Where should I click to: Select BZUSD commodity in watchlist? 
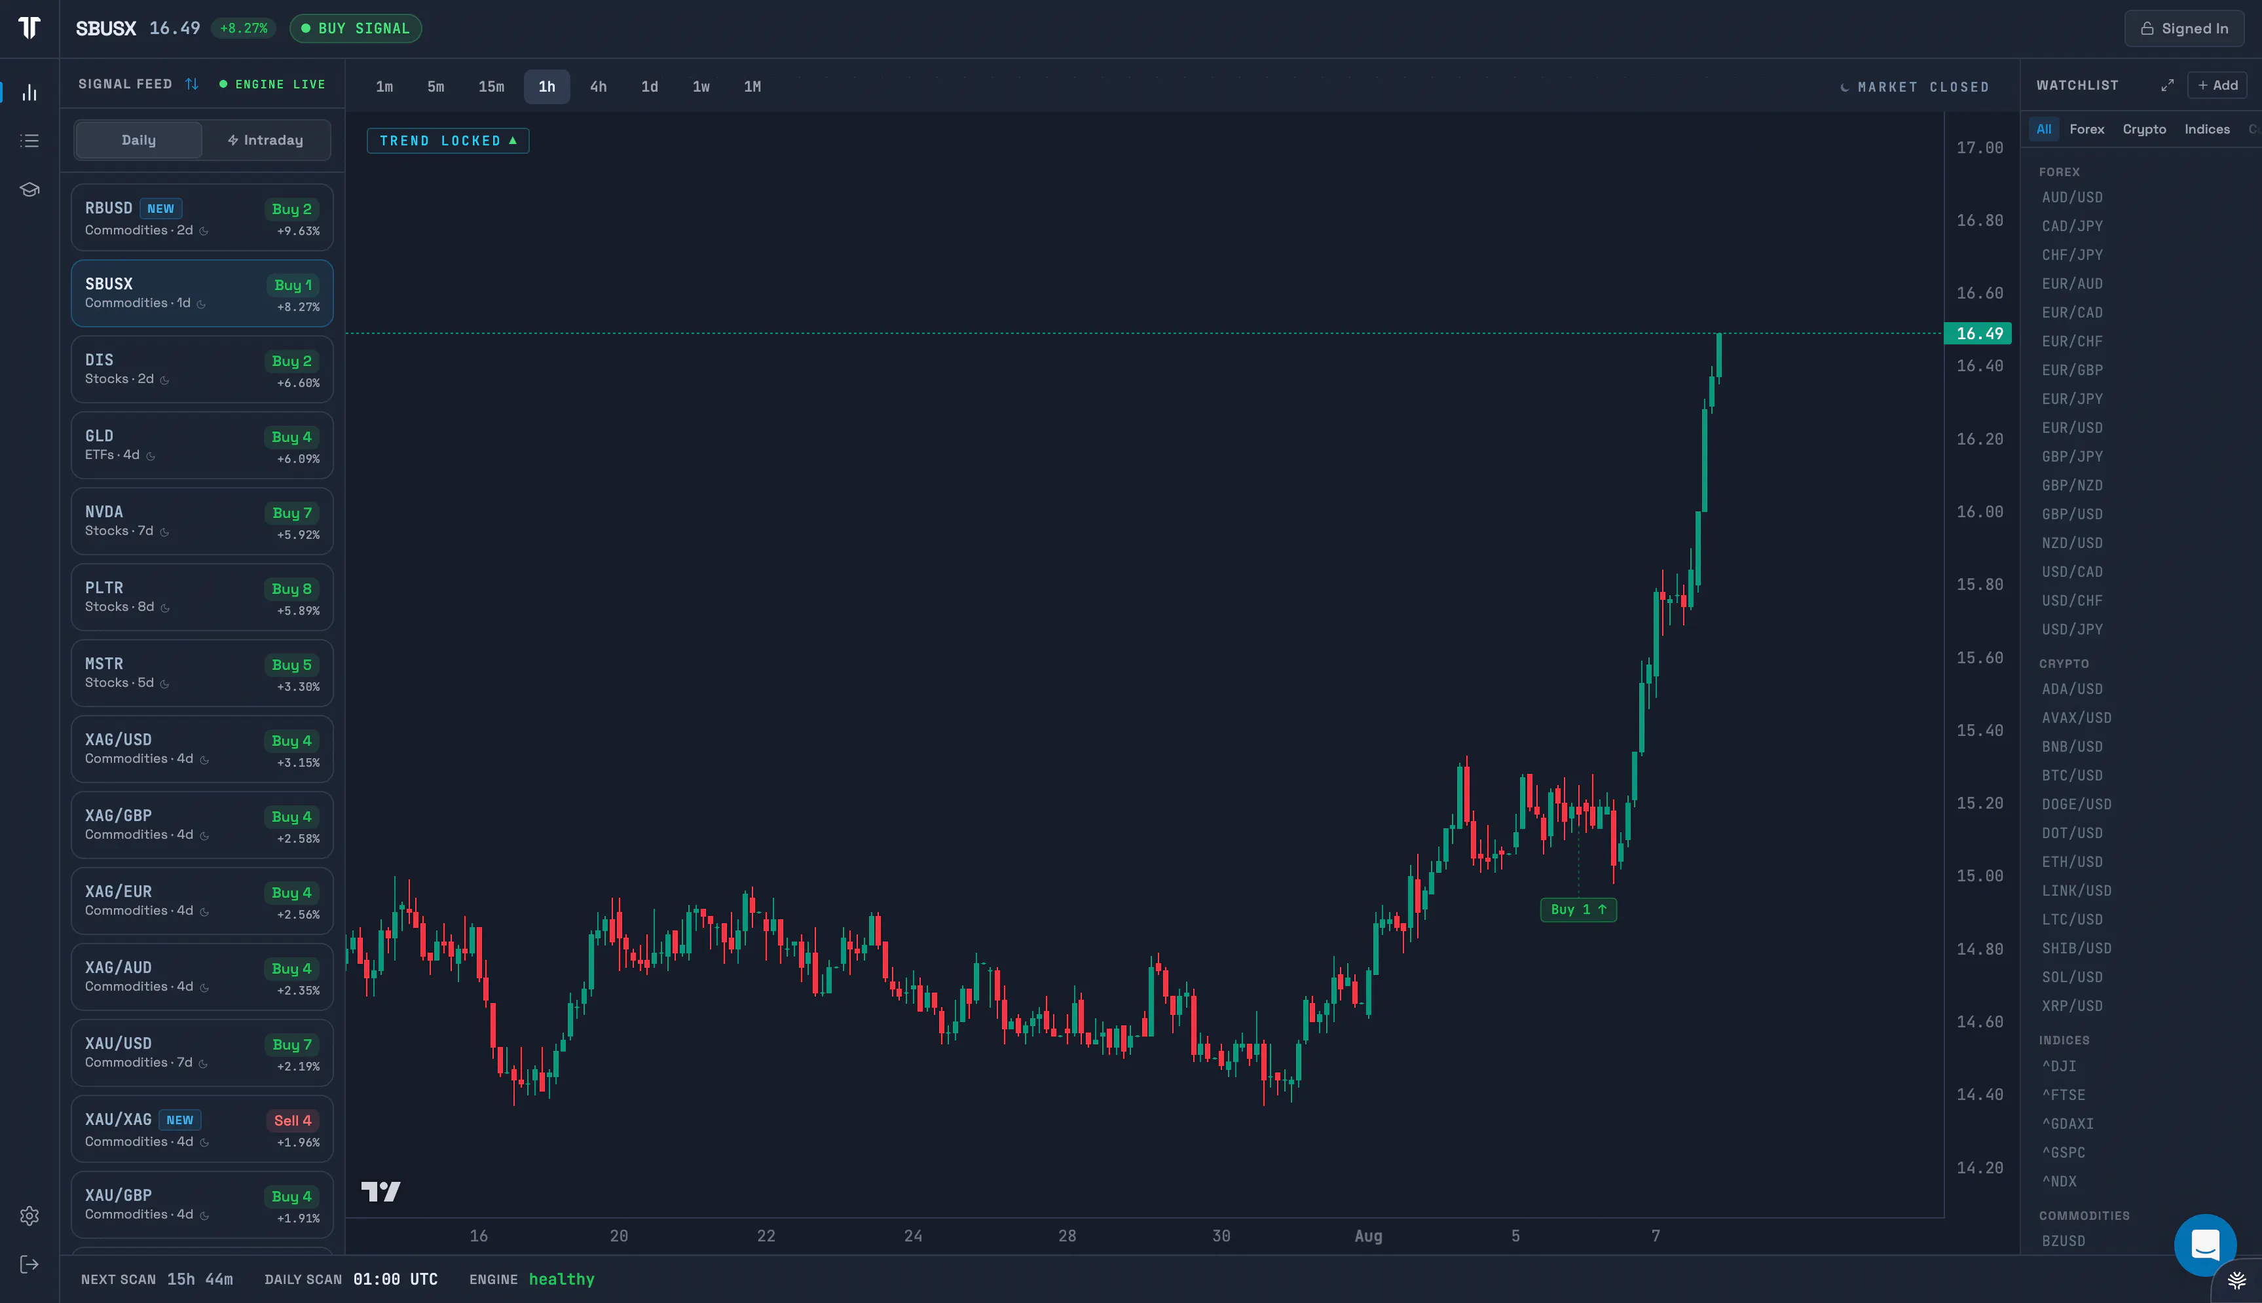tap(2064, 1241)
